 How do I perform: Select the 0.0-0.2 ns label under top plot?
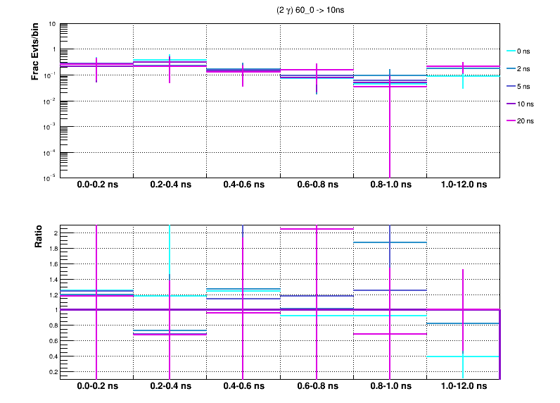pos(96,185)
